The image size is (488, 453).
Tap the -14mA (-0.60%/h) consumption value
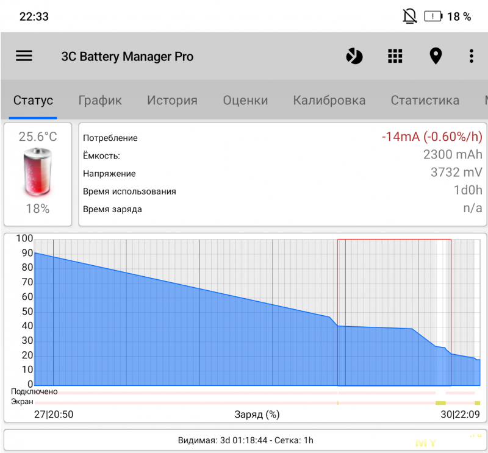pyautogui.click(x=432, y=137)
